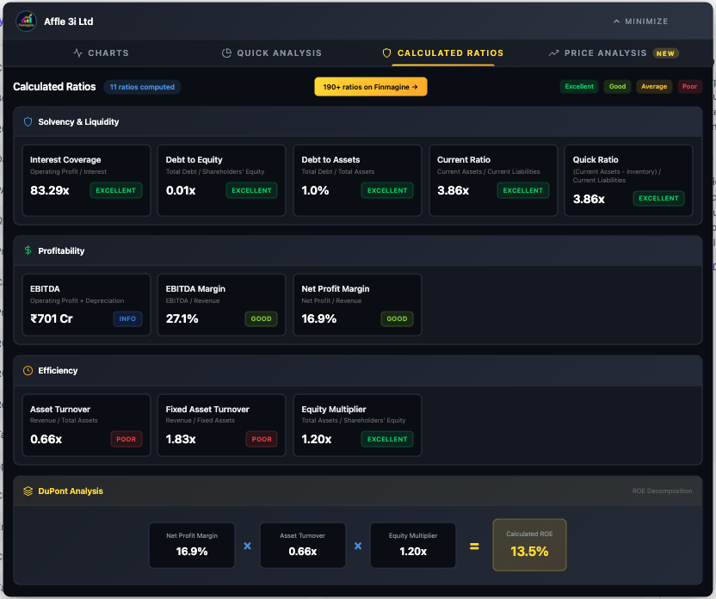This screenshot has width=716, height=599.
Task: Click the shield icon on Calculated Ratios tab
Action: coord(386,52)
